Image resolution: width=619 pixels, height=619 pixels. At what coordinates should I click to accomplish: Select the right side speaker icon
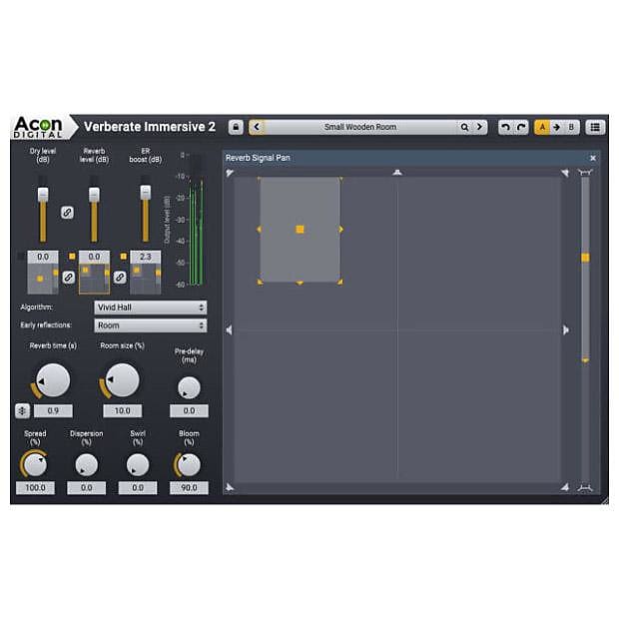coord(566,329)
